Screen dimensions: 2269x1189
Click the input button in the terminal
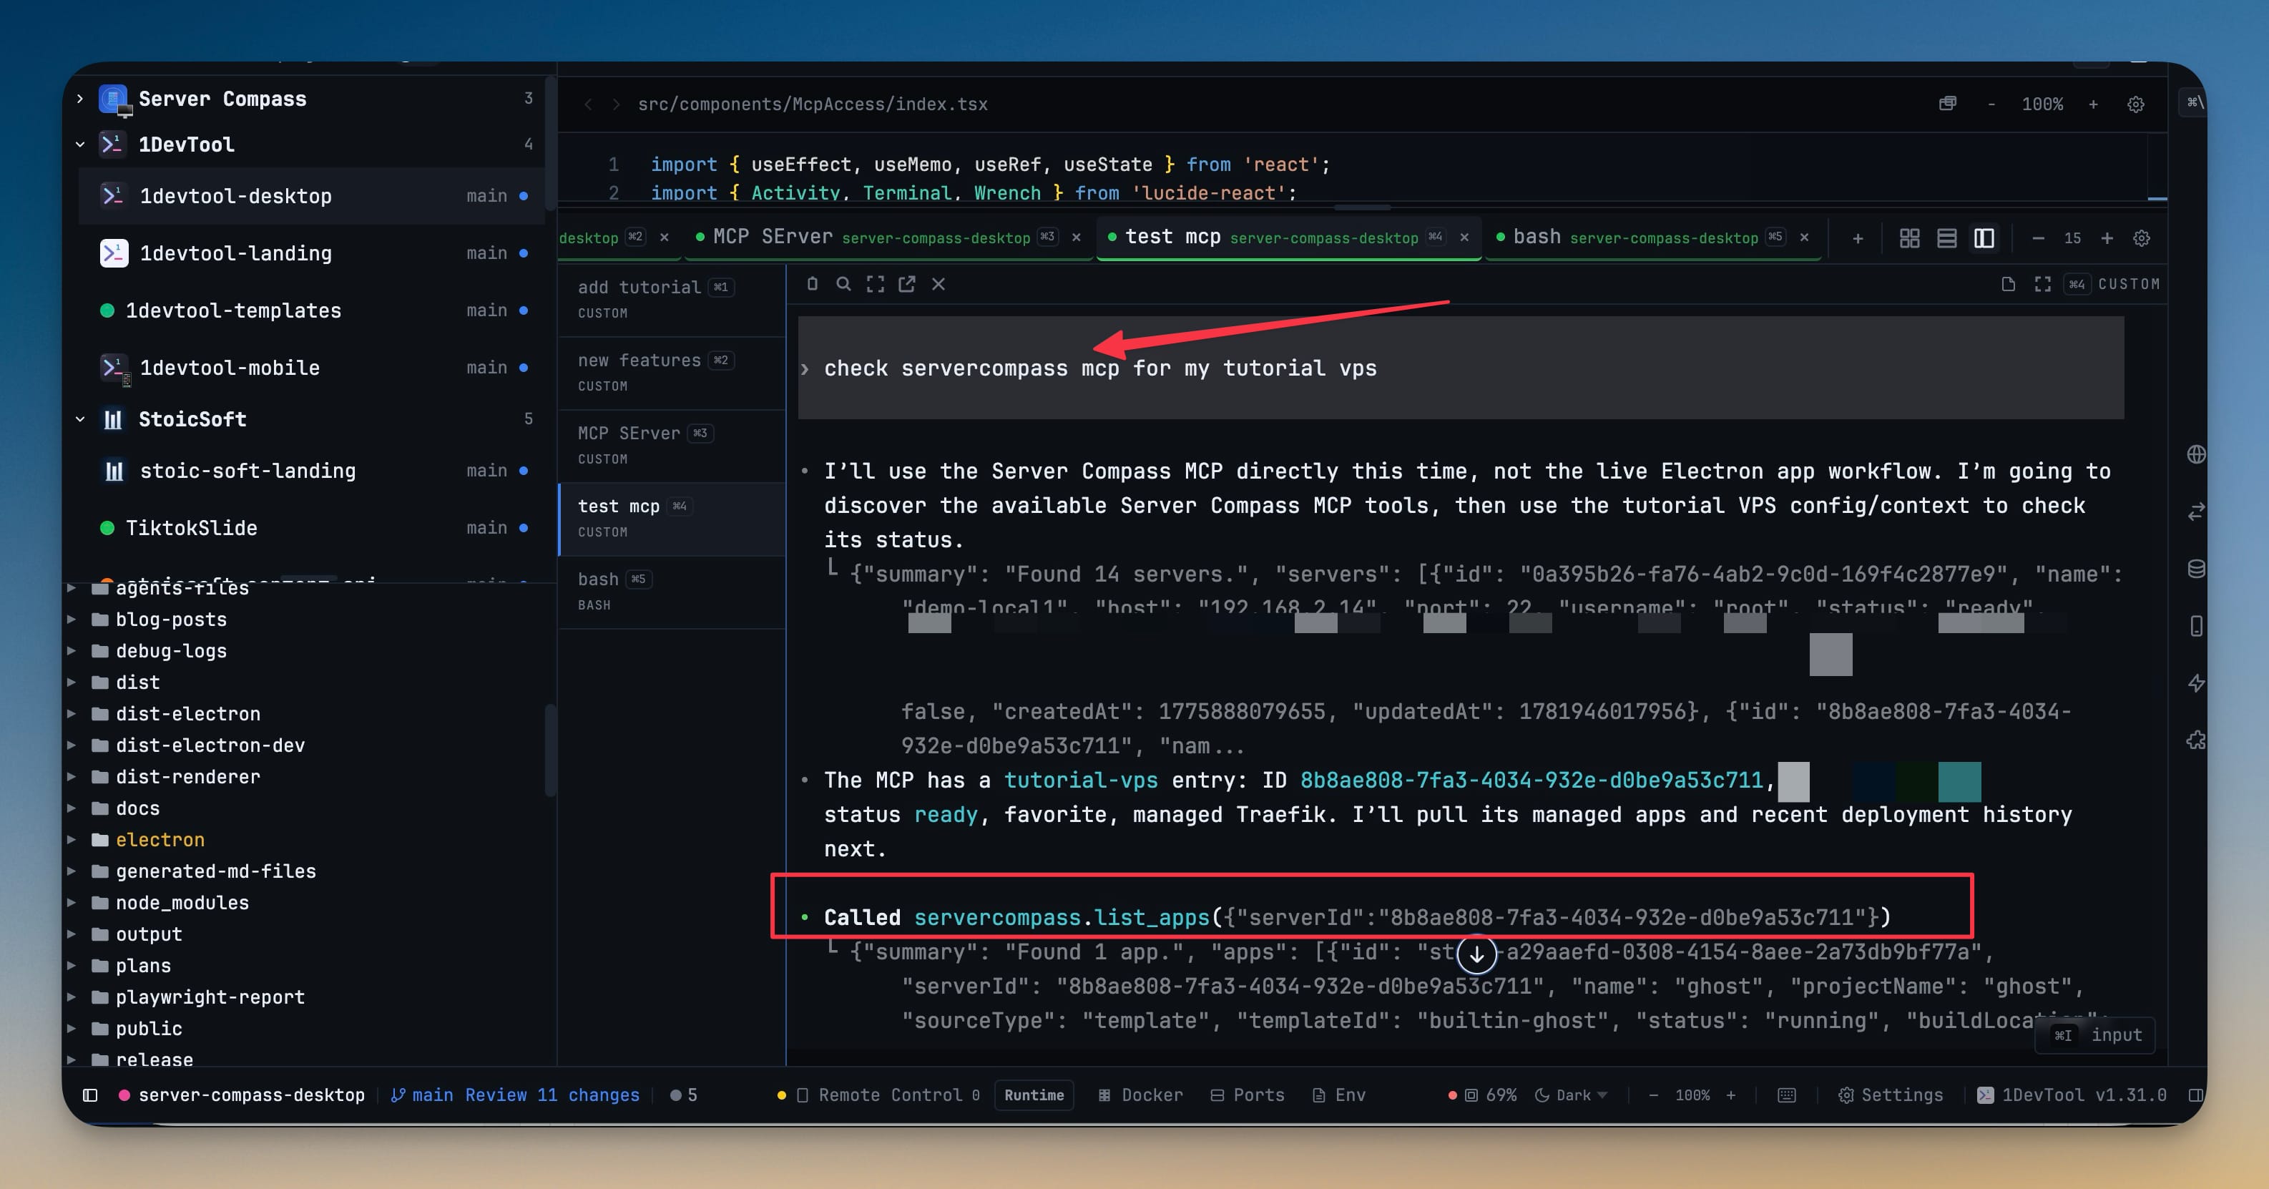coord(2094,1035)
